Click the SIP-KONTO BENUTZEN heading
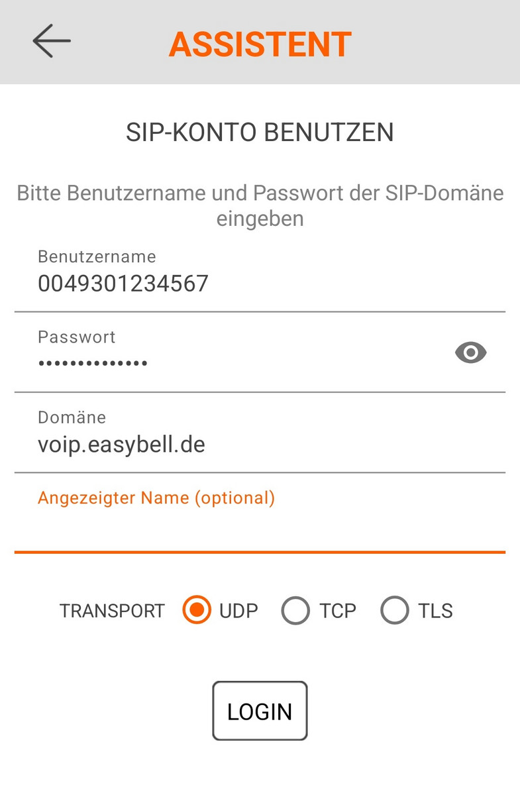520x795 pixels. (260, 132)
